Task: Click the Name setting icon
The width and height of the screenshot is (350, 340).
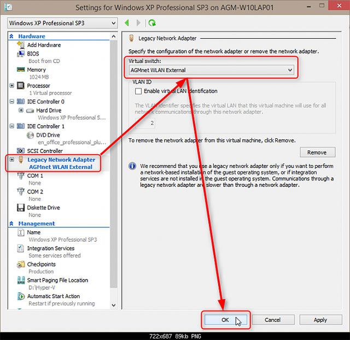Action: (x=21, y=232)
